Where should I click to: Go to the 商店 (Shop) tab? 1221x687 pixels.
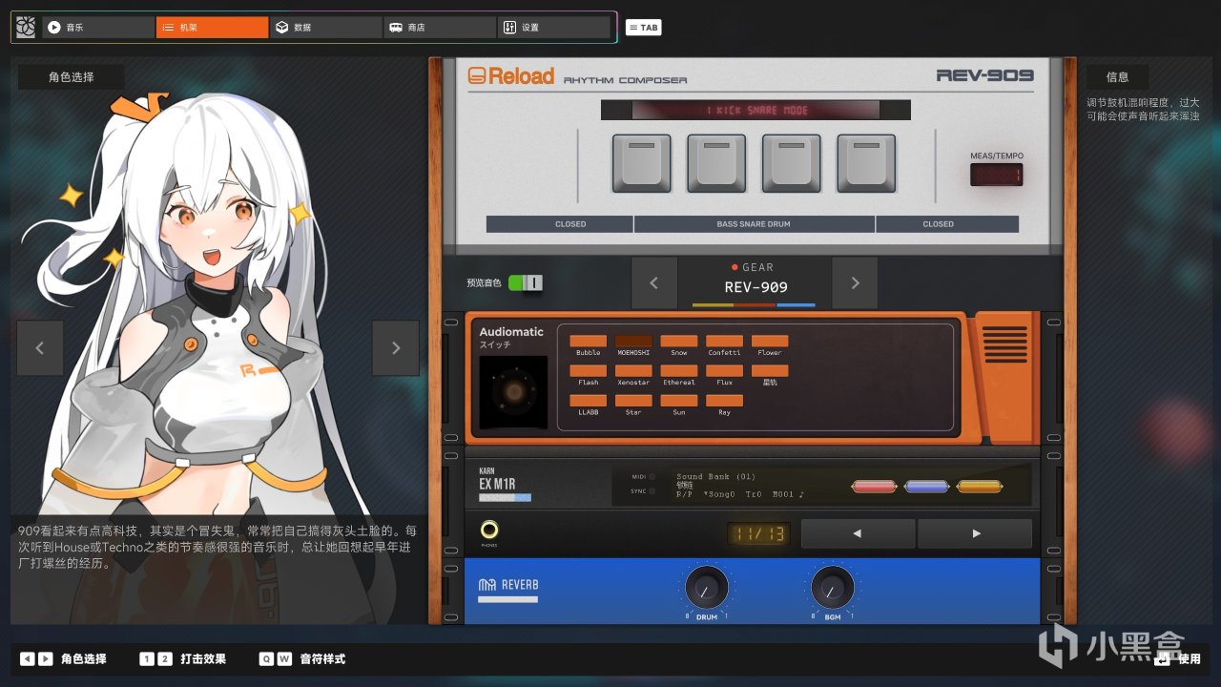pyautogui.click(x=440, y=28)
